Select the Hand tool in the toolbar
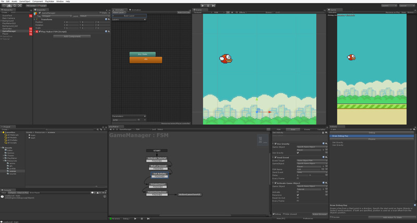 pyautogui.click(x=4, y=6)
